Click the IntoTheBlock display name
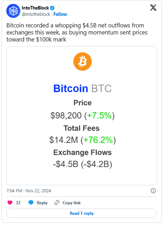Viewport: 164px width, 225px height. click(35, 8)
